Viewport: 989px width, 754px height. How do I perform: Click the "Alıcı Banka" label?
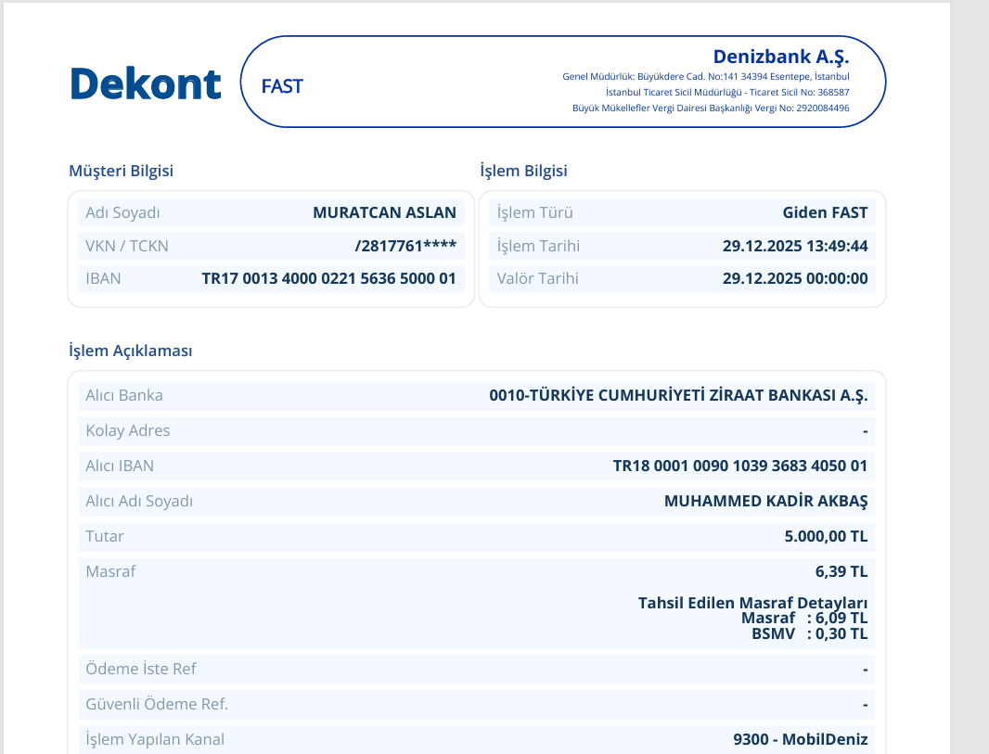[124, 395]
